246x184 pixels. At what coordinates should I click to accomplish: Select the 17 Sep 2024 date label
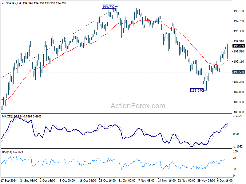click(9, 181)
